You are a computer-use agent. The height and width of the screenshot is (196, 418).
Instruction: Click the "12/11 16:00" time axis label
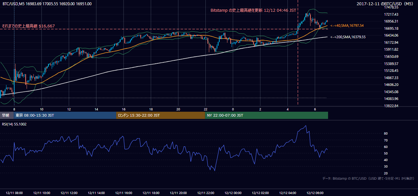pyautogui.click(x=124, y=193)
